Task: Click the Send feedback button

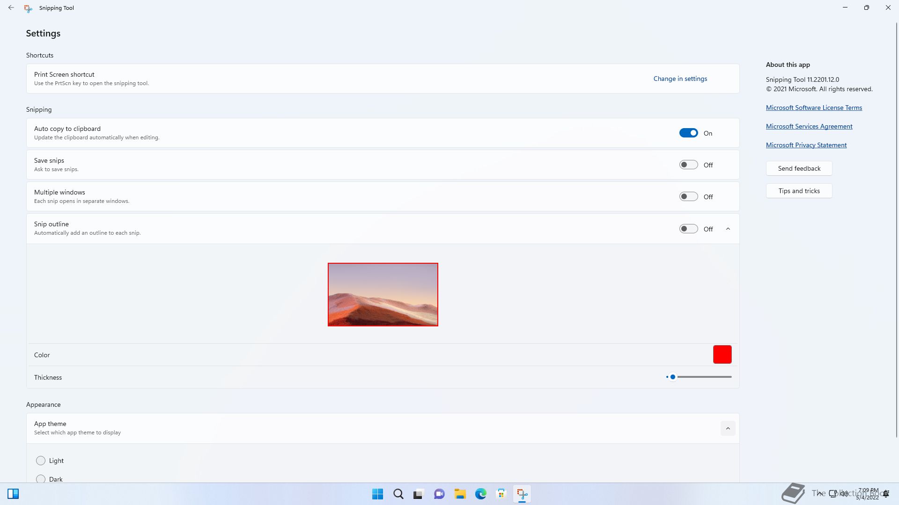Action: click(799, 168)
